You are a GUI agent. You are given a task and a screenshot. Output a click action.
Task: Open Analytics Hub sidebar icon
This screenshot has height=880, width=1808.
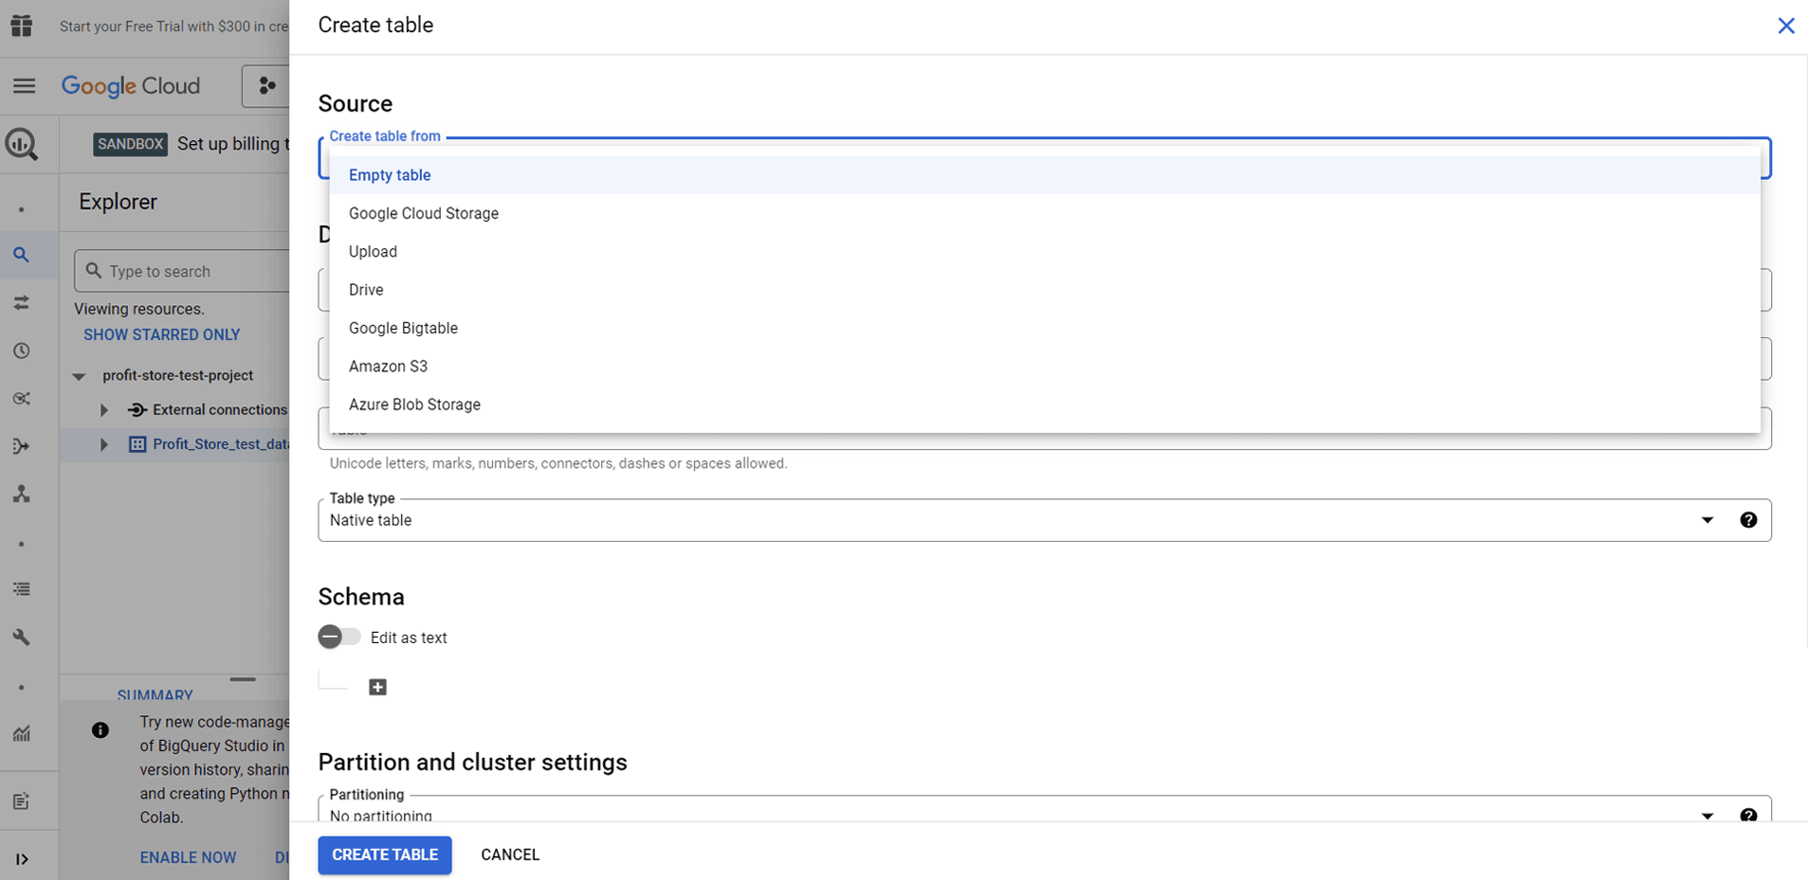click(22, 399)
